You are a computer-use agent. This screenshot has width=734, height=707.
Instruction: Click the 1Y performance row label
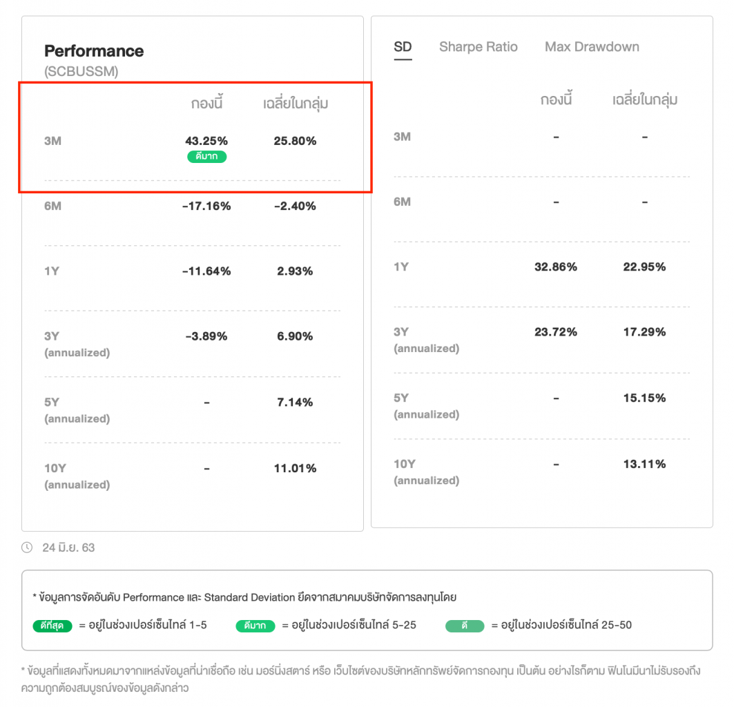(x=52, y=271)
